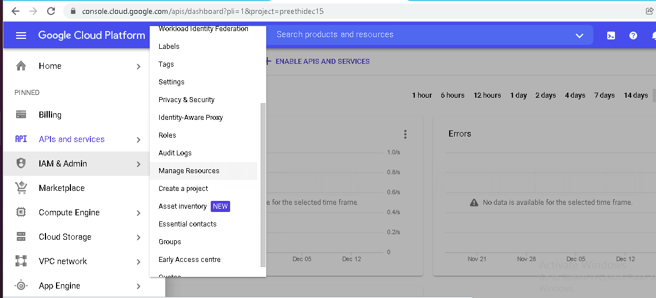Screen dimensions: 656x298
Task: Select the 2 days time range
Action: (546, 95)
